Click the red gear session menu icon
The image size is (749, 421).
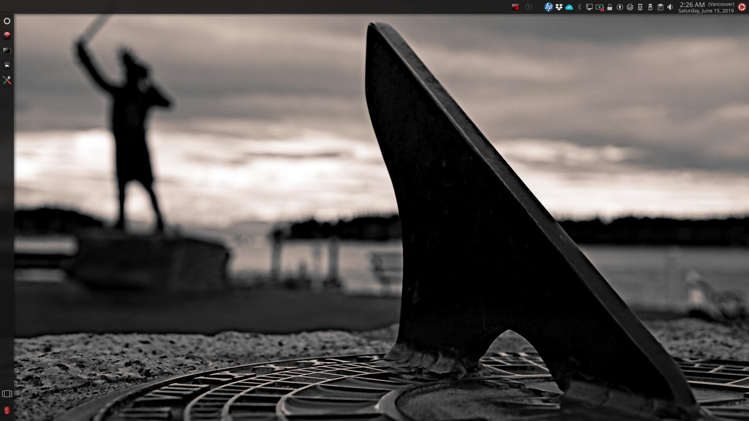coord(742,7)
